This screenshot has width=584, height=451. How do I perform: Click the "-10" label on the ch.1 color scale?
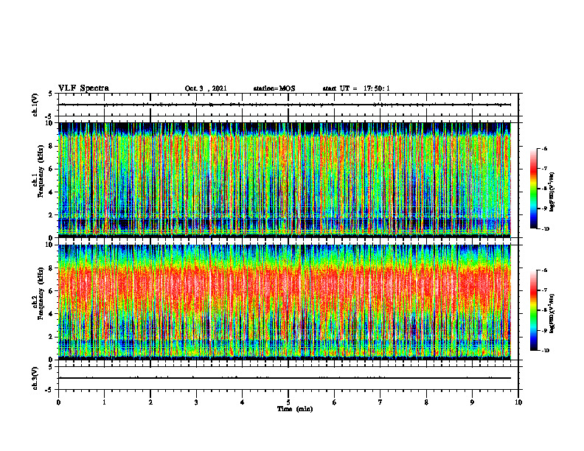tap(545, 229)
